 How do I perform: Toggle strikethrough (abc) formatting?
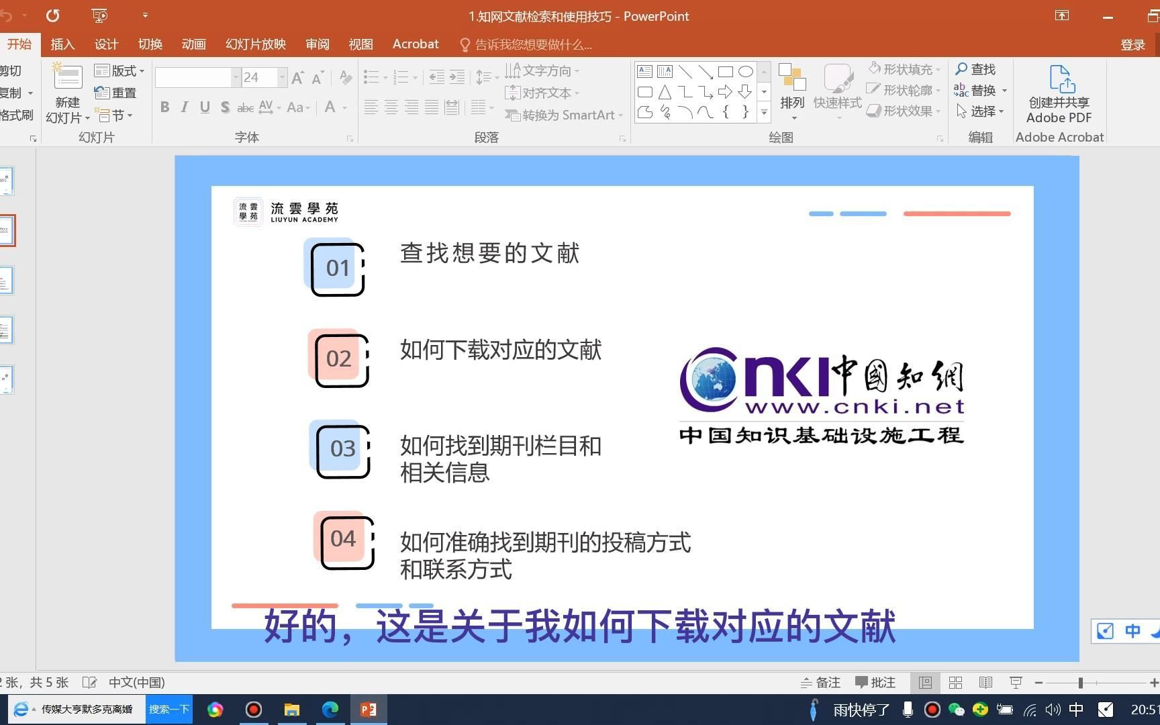[x=246, y=107]
